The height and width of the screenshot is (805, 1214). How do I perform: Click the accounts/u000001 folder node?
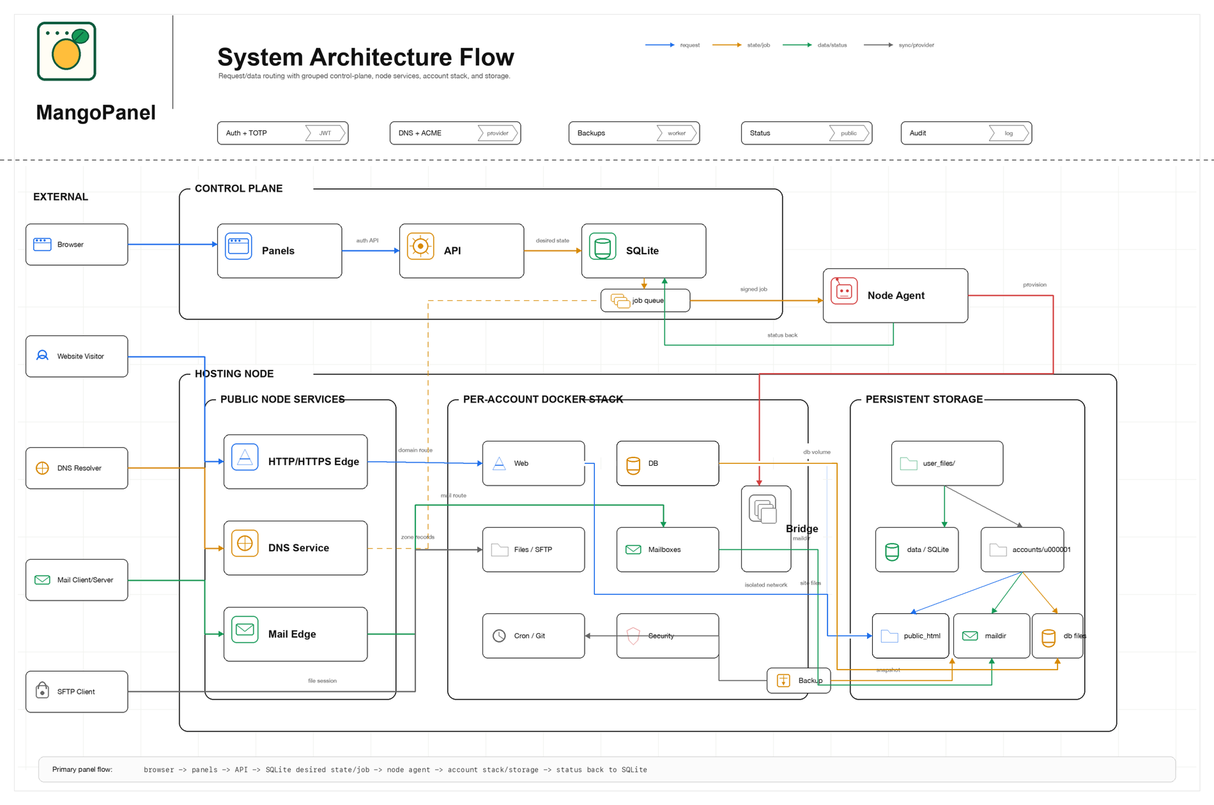[1022, 549]
